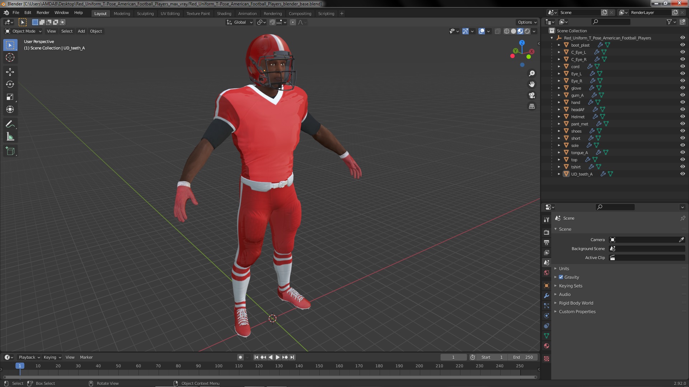Expand the shoes object tree row
The width and height of the screenshot is (689, 387).
[559, 131]
